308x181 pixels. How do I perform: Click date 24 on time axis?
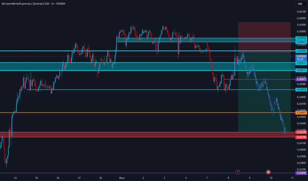[15, 178]
